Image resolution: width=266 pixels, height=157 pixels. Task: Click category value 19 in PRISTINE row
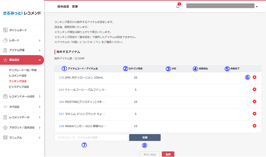point(136,102)
